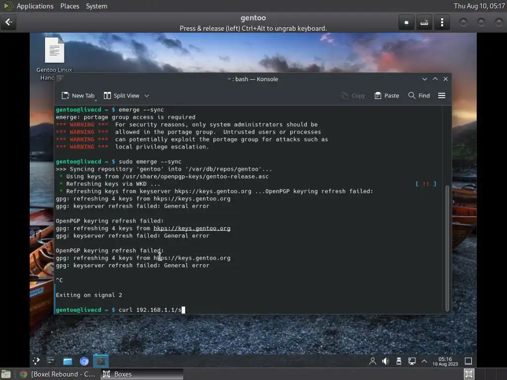The image size is (507, 380).
Task: Click the top panel date and time
Action: tap(479, 6)
